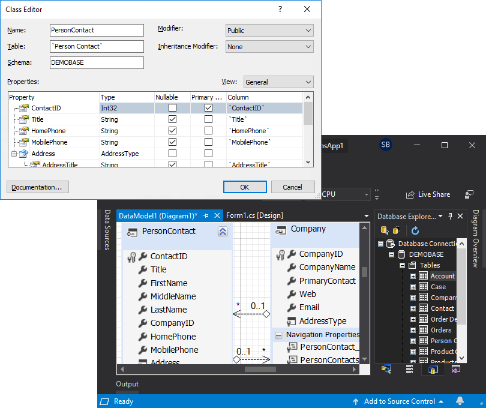Click the new connection icon in Database Explorer

385,230
